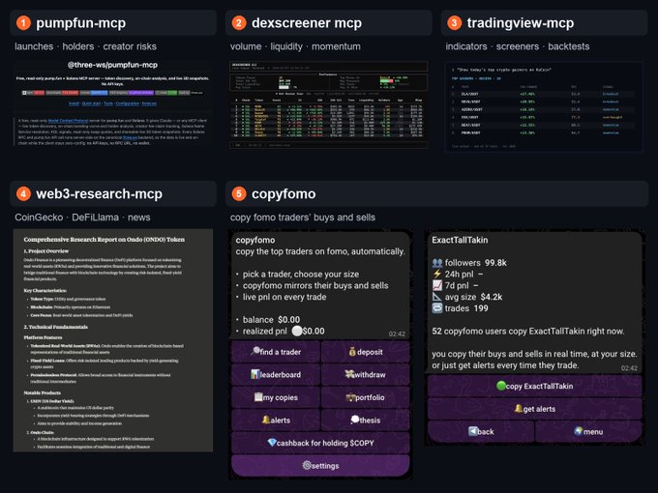Click the 'Key Characteristics:' heading
Screen dimensions: 658x493
click(45, 290)
